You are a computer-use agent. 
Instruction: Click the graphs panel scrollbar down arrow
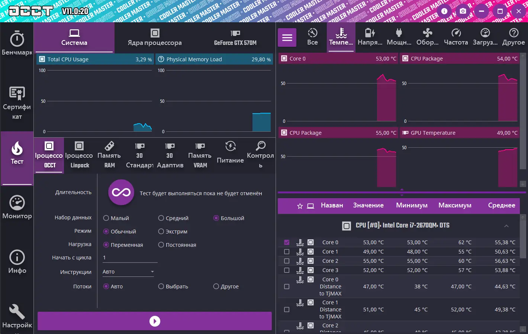[x=523, y=184]
